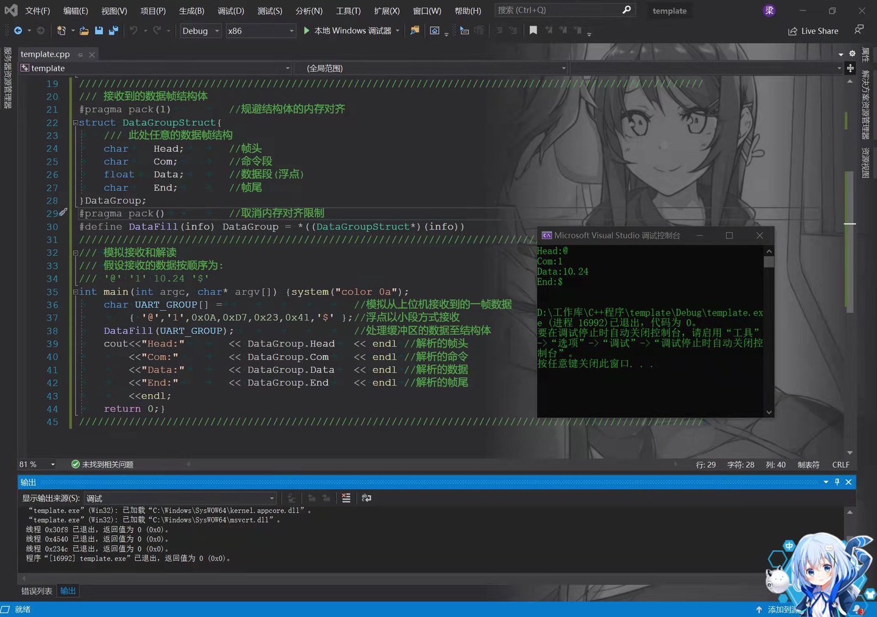Click the Find in Files icon
Image resolution: width=877 pixels, height=617 pixels.
pos(415,30)
